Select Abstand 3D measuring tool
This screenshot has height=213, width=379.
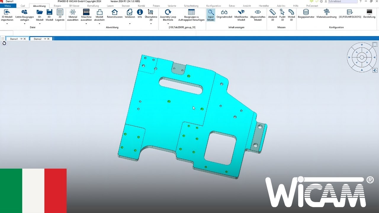[273, 15]
